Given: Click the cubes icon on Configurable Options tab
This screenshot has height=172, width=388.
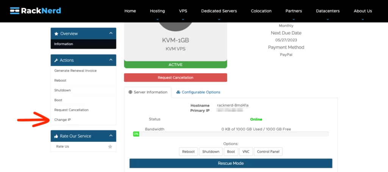Looking at the screenshot, I should pos(178,92).
